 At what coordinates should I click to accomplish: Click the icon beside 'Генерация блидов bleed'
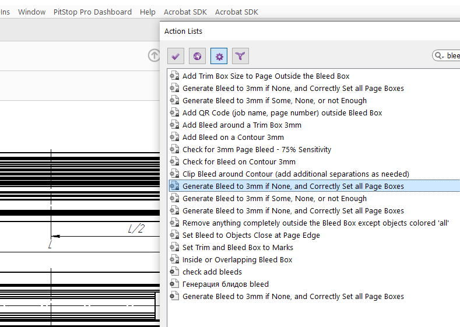click(174, 284)
